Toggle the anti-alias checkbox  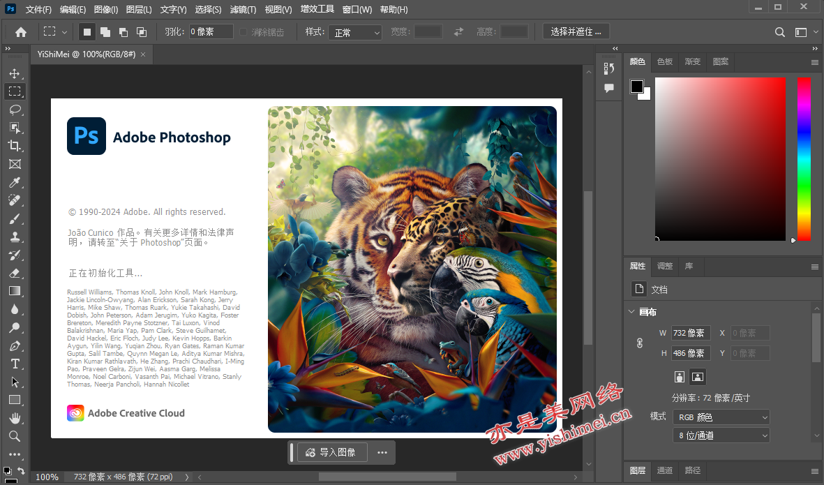tap(244, 32)
